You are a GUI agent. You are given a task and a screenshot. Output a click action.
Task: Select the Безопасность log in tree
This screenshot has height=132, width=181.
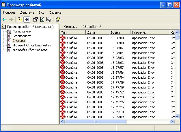(22, 36)
